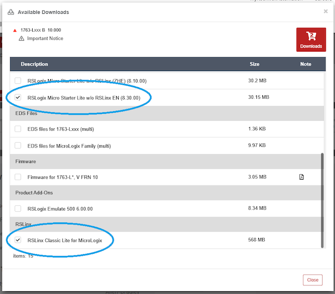This screenshot has height=294, width=335.
Task: Check RSLogix Emulate 500 6.00.00
Action: click(18, 208)
